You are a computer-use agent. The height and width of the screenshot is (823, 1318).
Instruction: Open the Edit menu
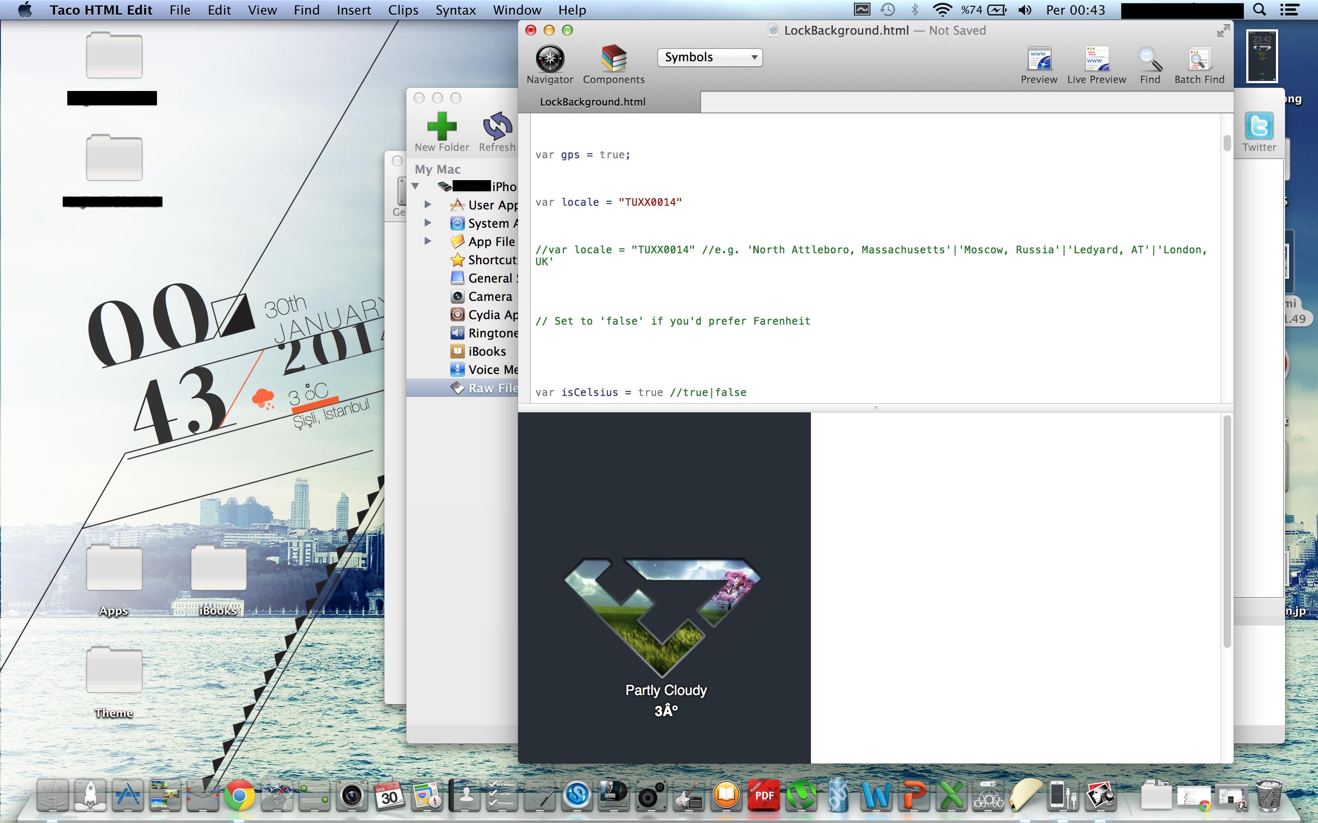(x=220, y=10)
